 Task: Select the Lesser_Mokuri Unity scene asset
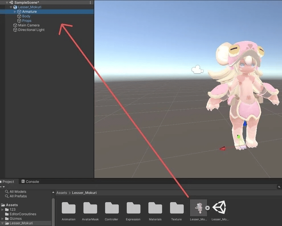[220, 208]
